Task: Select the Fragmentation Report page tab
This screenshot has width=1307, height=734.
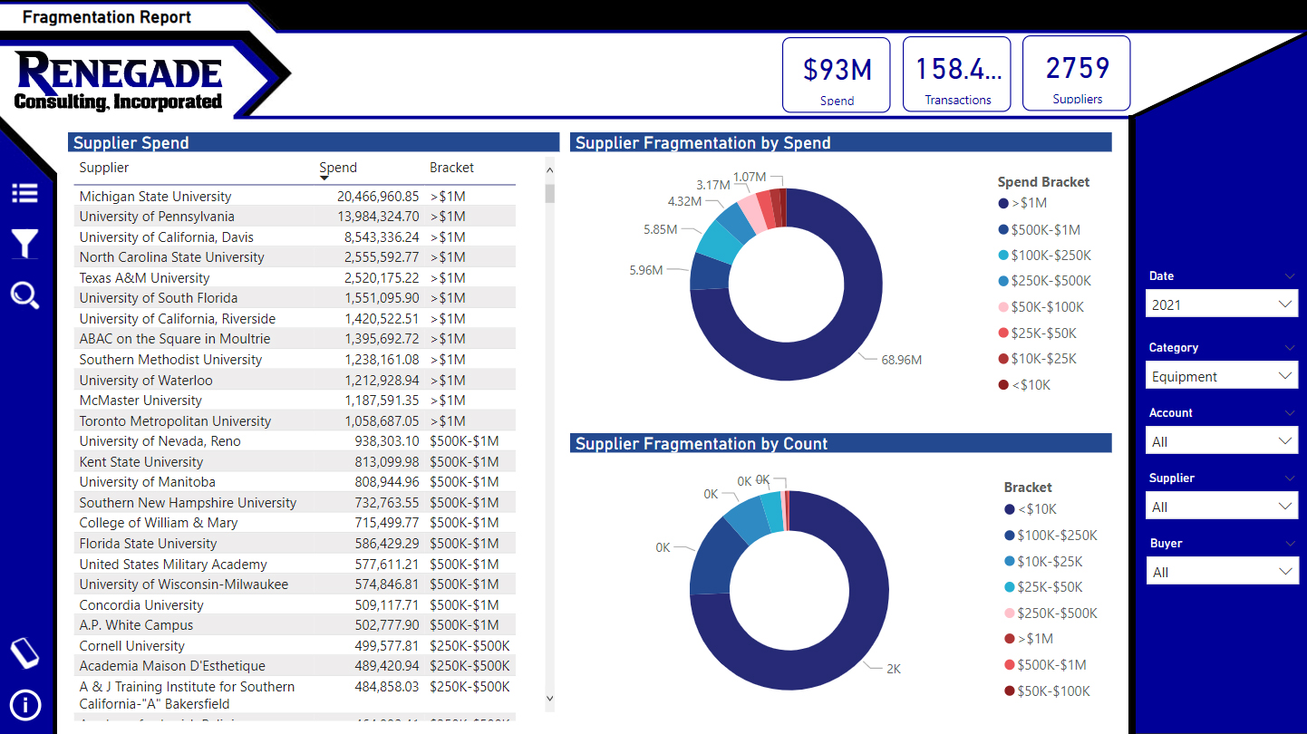Action: point(107,17)
